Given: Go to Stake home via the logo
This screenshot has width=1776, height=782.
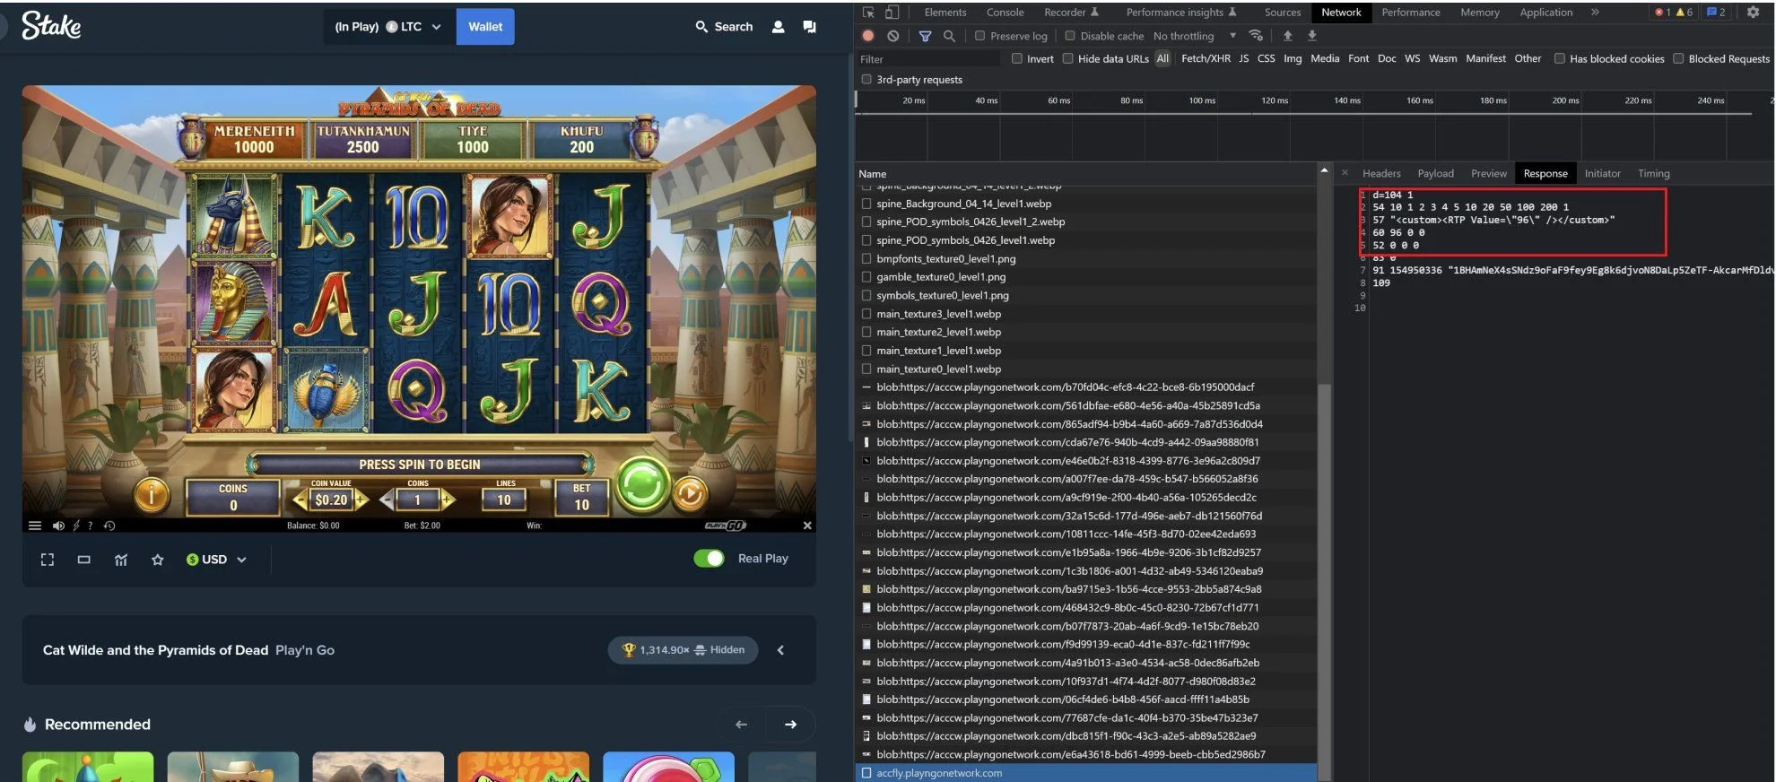Looking at the screenshot, I should [51, 26].
